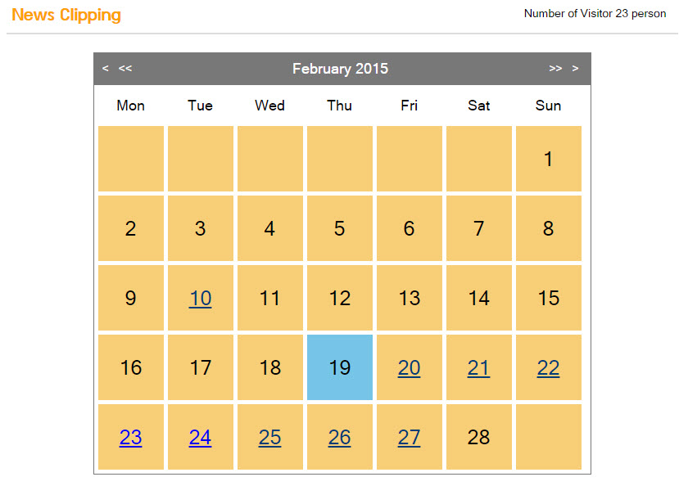Jump forward with double right arrows
Image resolution: width=679 pixels, height=486 pixels.
click(555, 68)
